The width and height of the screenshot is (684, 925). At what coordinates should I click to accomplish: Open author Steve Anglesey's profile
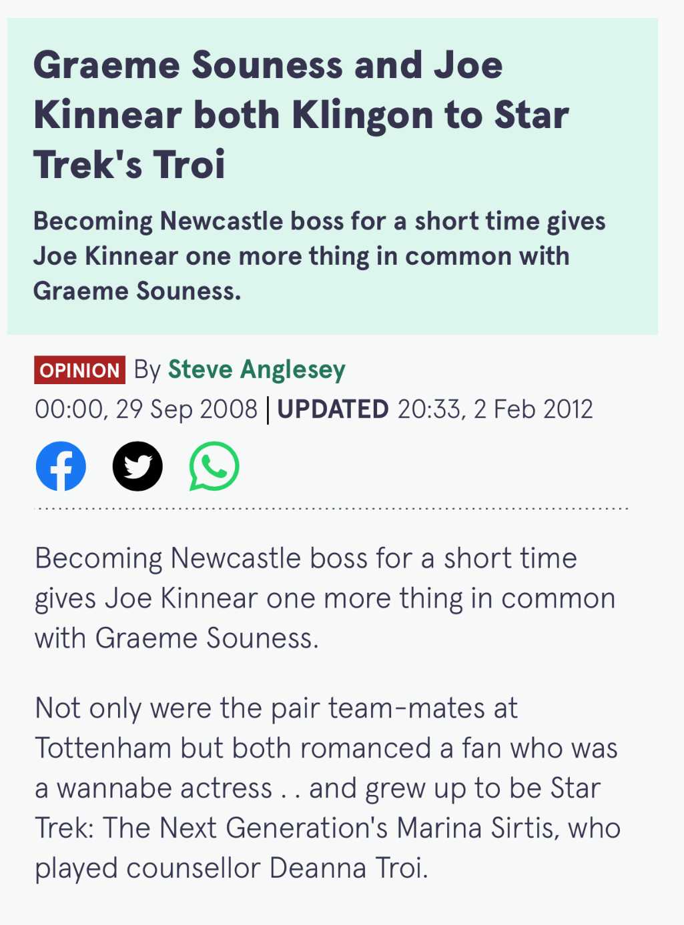pyautogui.click(x=257, y=369)
